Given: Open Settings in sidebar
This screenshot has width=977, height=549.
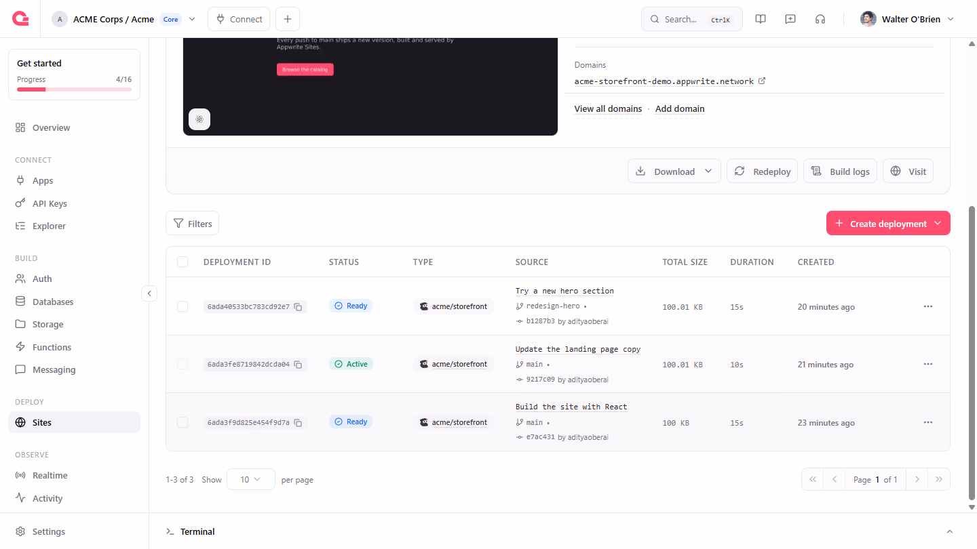Looking at the screenshot, I should click(x=75, y=531).
